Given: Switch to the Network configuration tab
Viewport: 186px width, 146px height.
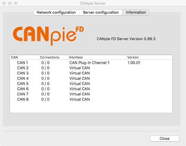Looking at the screenshot, I should [x=56, y=12].
